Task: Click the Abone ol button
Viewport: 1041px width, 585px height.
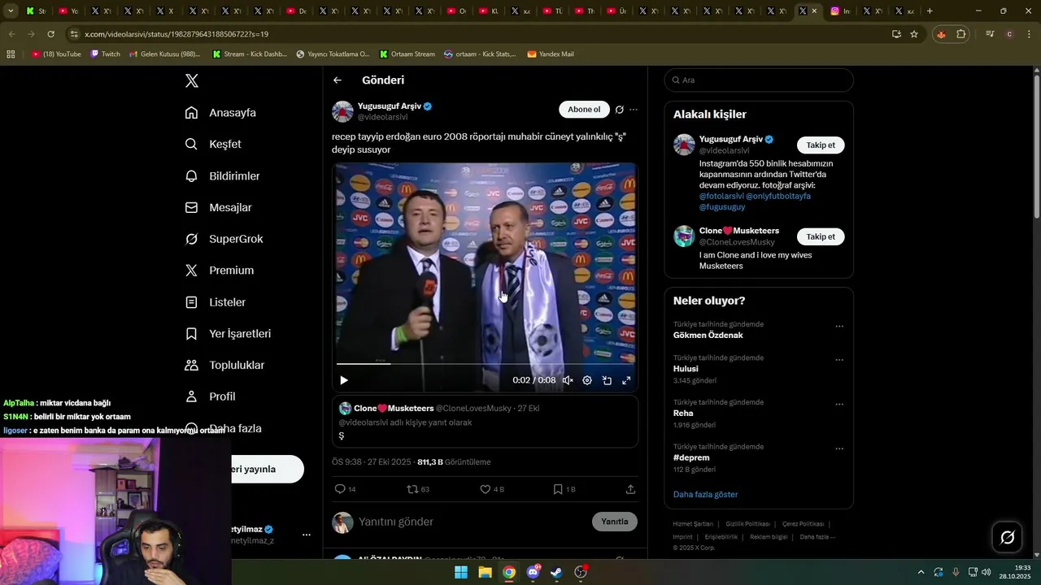Action: coord(584,110)
